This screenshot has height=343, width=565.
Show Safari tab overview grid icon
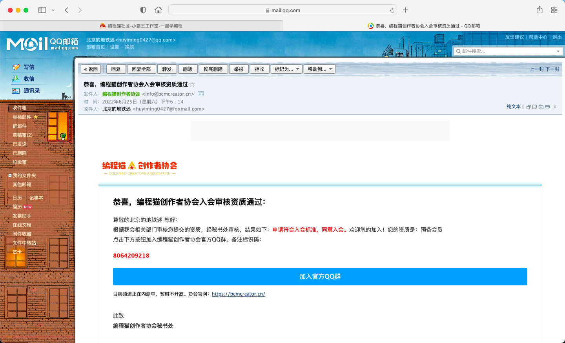[554, 10]
